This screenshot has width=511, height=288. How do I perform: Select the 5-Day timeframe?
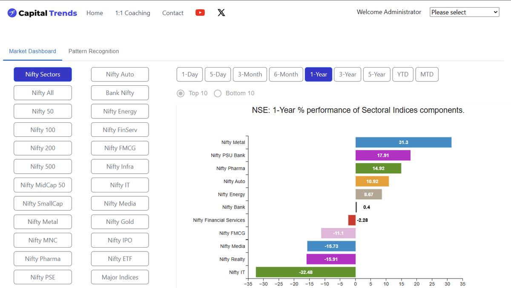(x=218, y=74)
